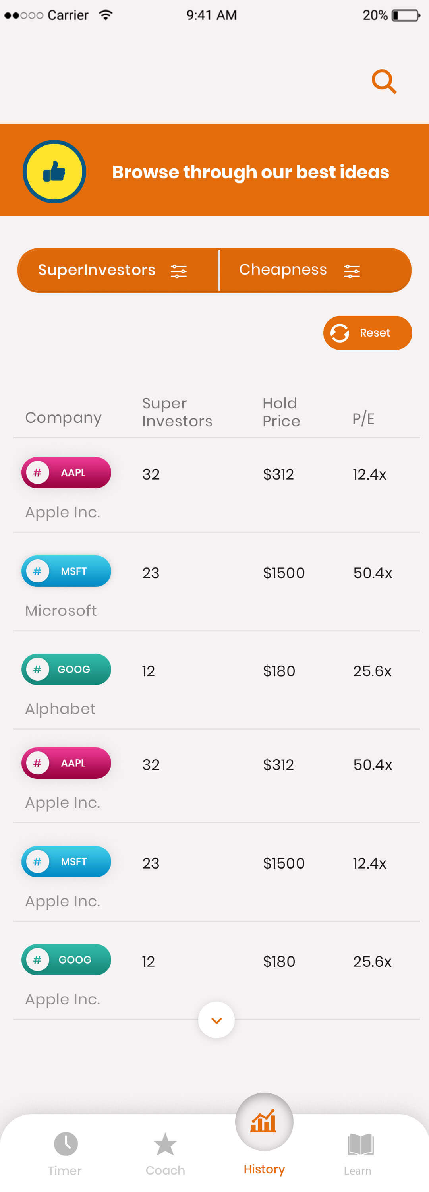Click the hash icon on first AAPL tag

[x=37, y=473]
